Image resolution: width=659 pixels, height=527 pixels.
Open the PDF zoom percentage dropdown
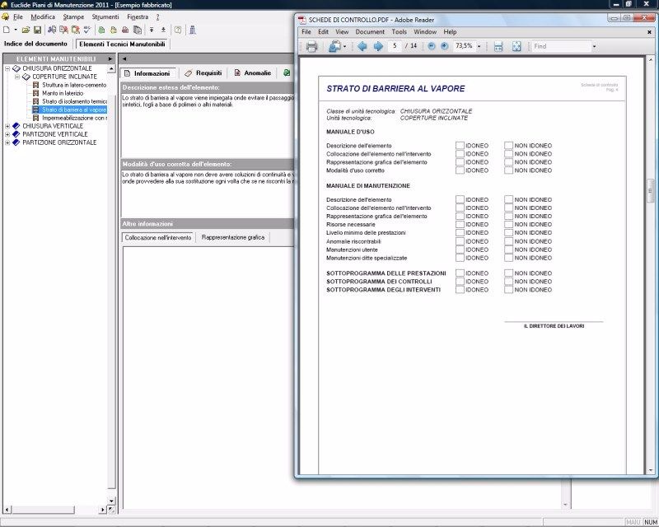pyautogui.click(x=479, y=47)
